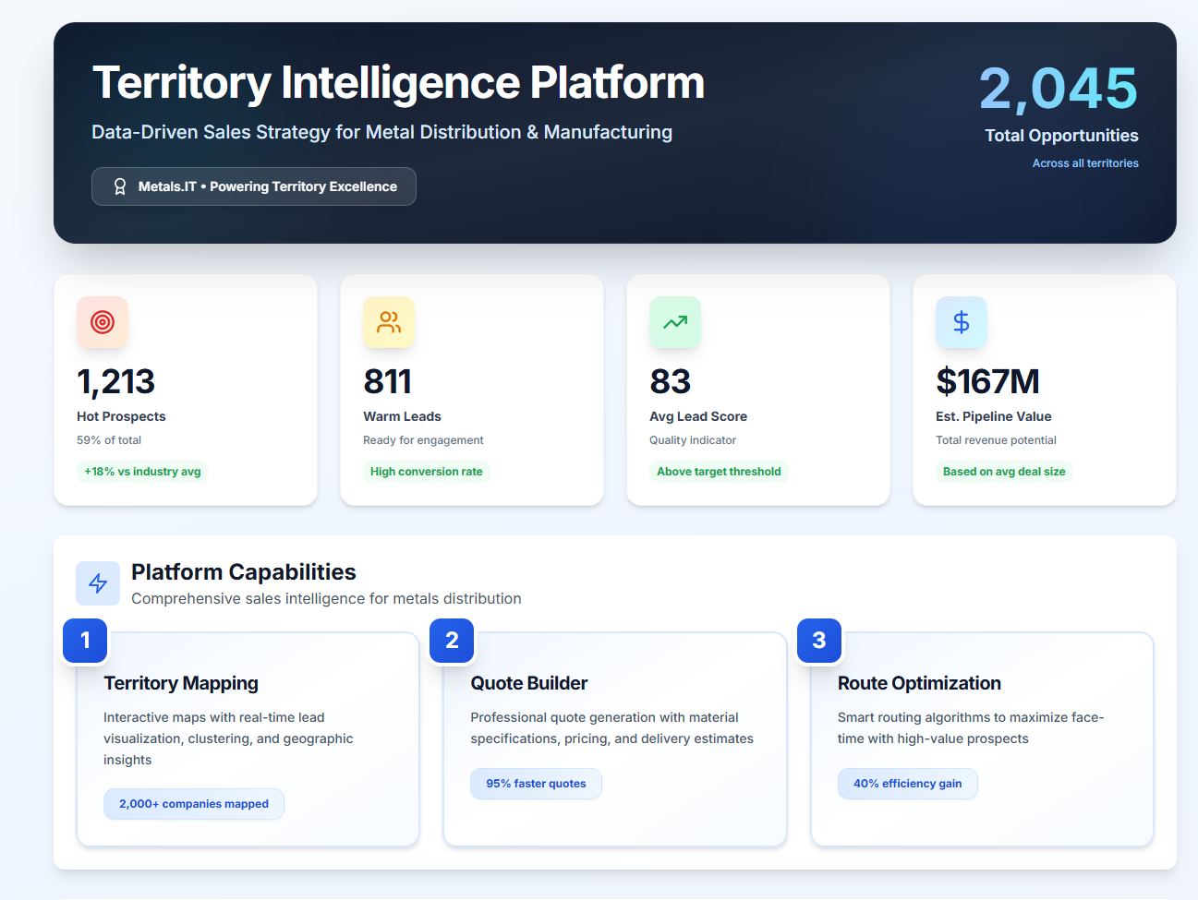Click the number 1 step badge
This screenshot has width=1198, height=900.
(x=85, y=641)
